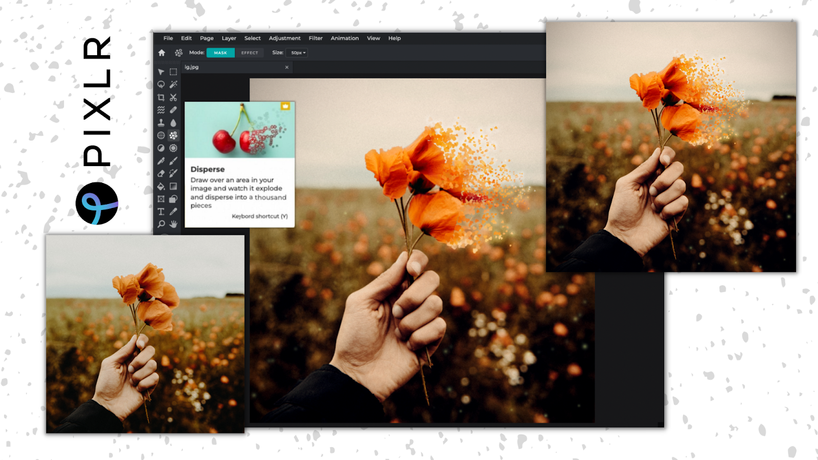
Task: Select the Eraser tool
Action: [x=161, y=174]
